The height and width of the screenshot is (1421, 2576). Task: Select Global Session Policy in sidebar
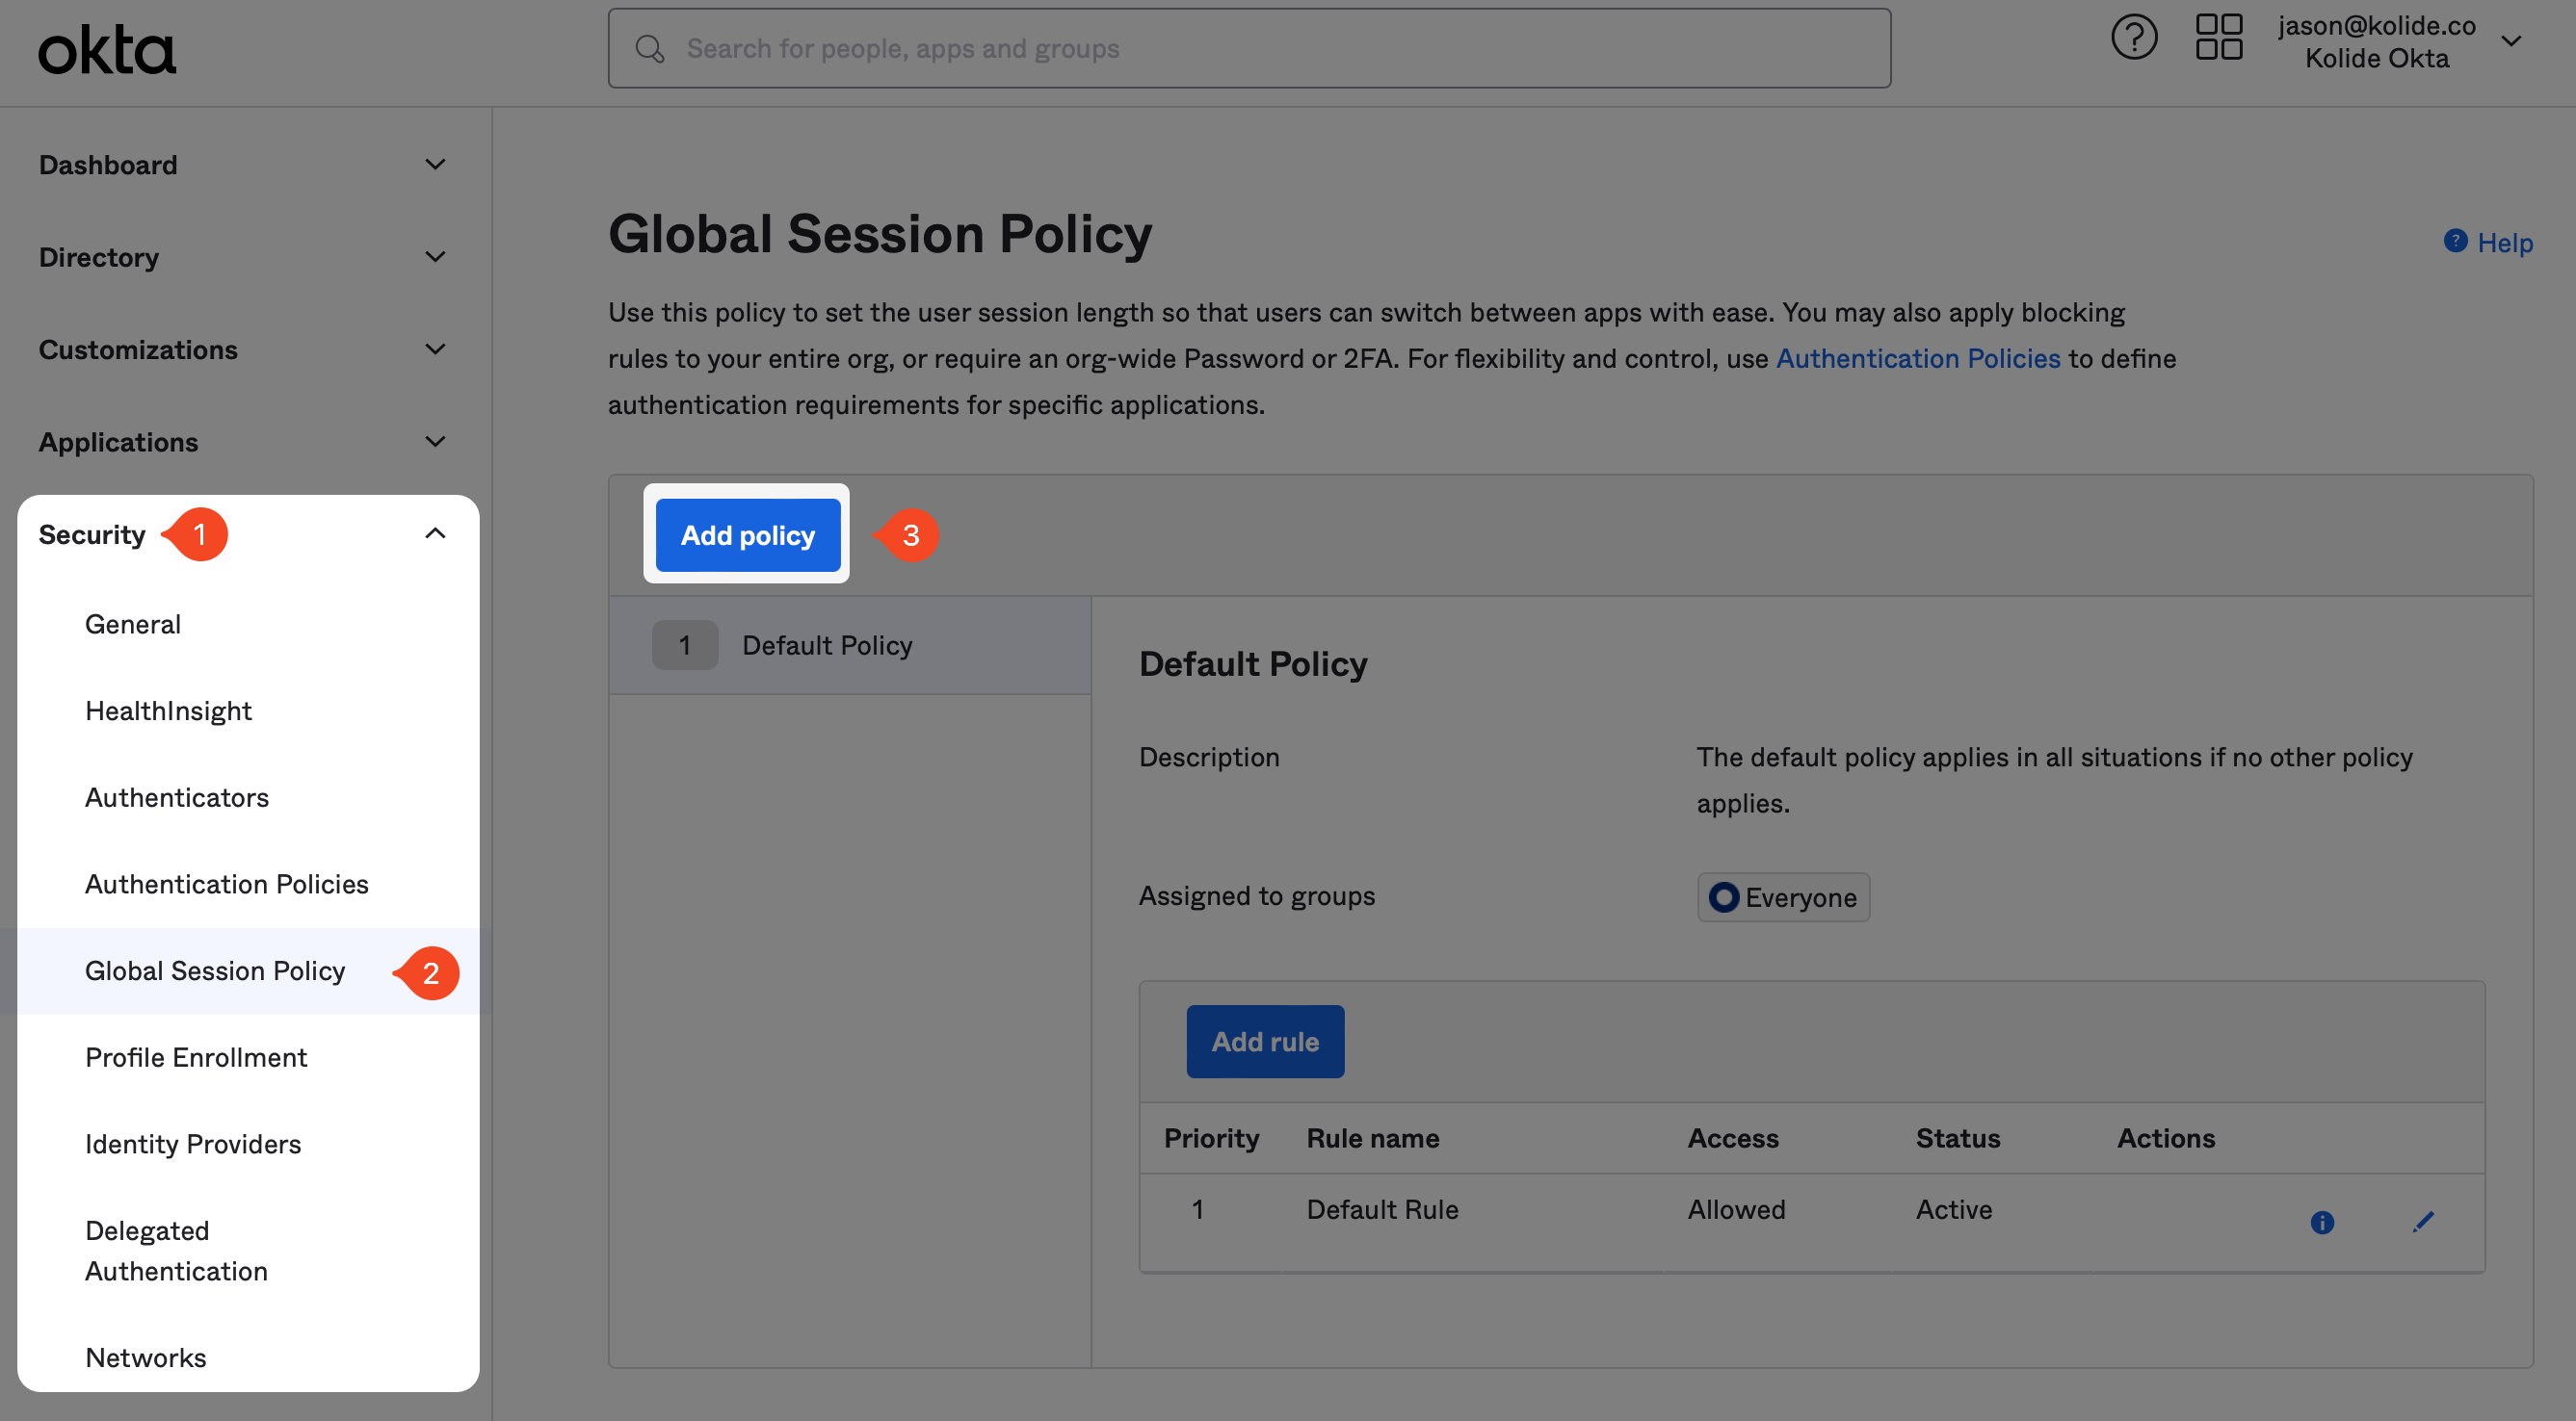[215, 971]
